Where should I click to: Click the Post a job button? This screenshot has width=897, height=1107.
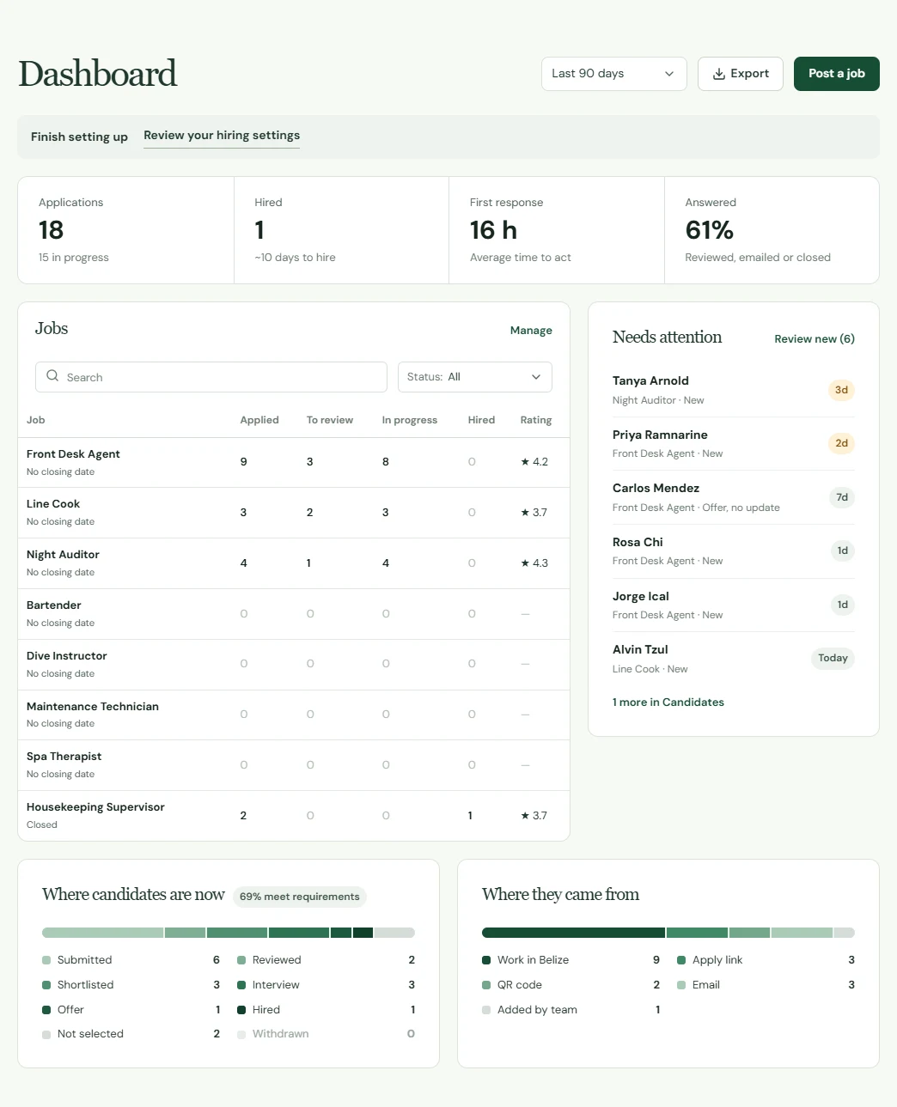click(x=837, y=74)
